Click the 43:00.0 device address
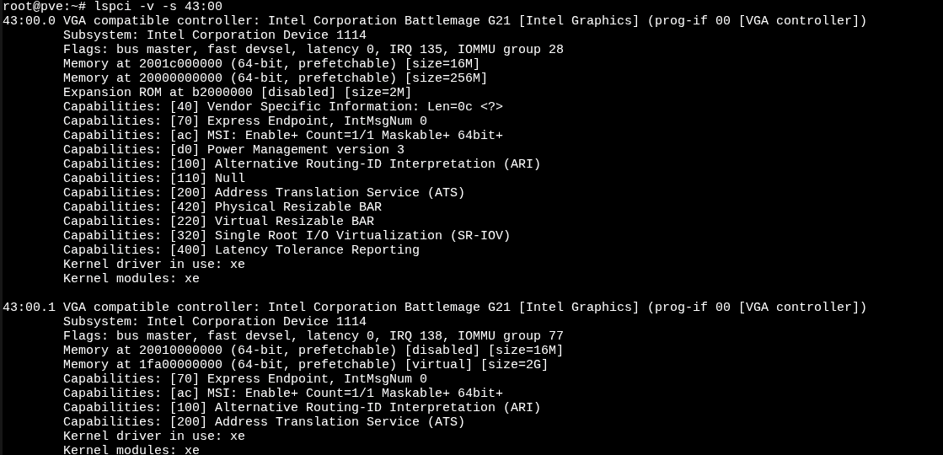 tap(29, 21)
